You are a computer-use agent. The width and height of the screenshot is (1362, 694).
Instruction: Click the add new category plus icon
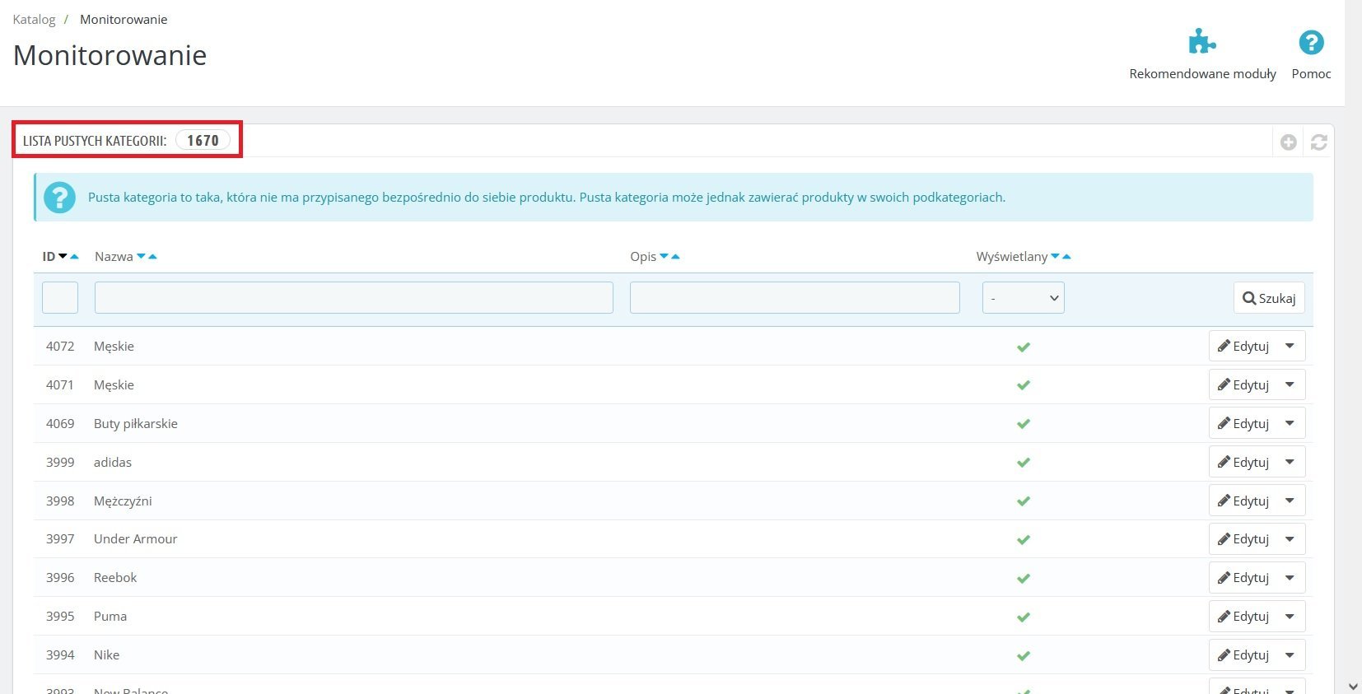point(1289,142)
